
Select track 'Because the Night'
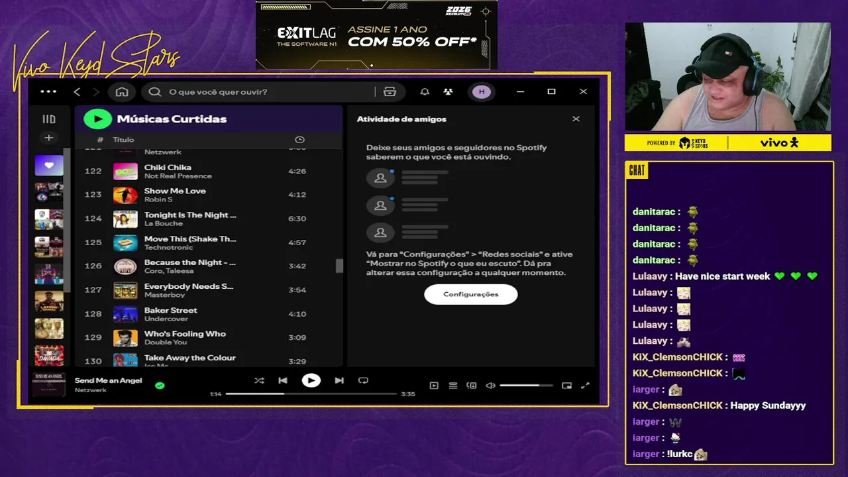coord(208,266)
